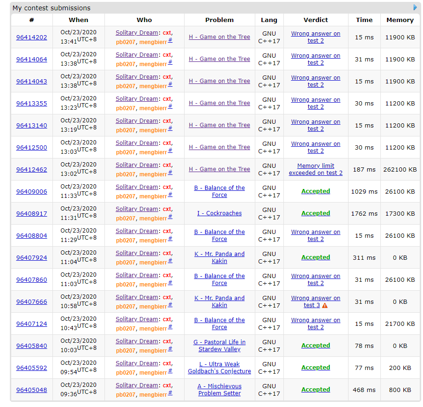Open the K - Mr. Panda and Kakin accepted submission 96407924

[31, 258]
